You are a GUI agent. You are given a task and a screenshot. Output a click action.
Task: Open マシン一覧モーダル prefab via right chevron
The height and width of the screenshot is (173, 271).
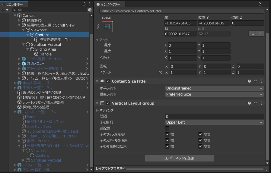click(x=87, y=170)
